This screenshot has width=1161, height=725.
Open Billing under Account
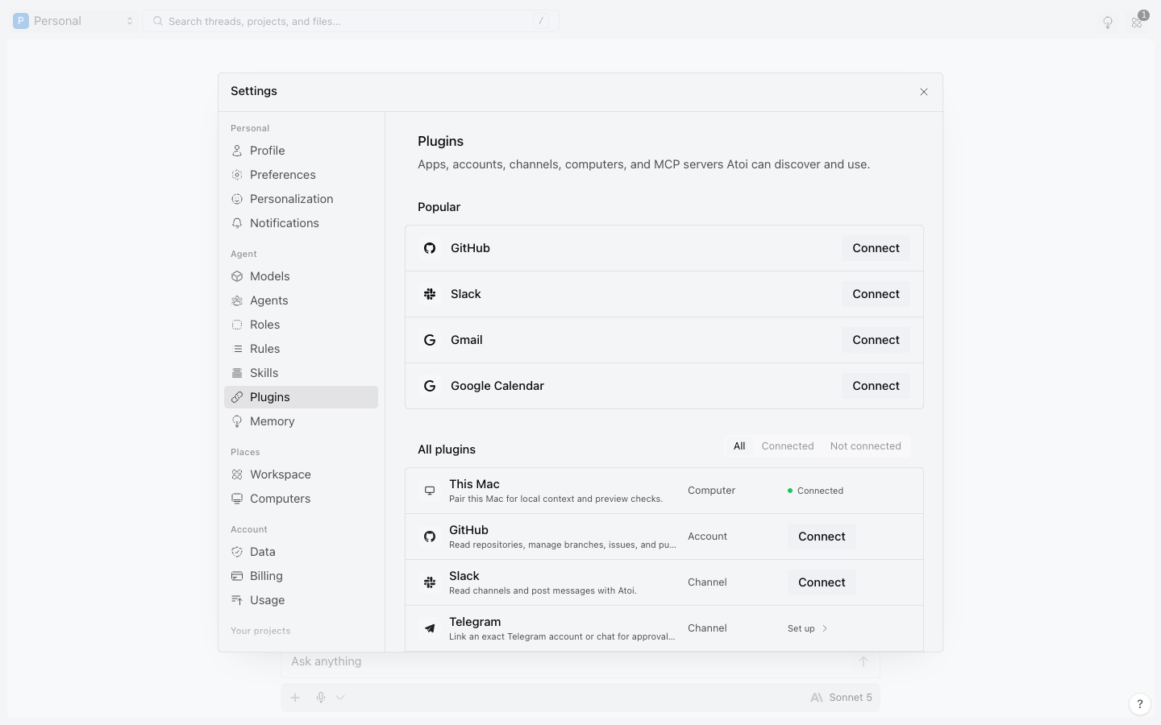(301, 576)
